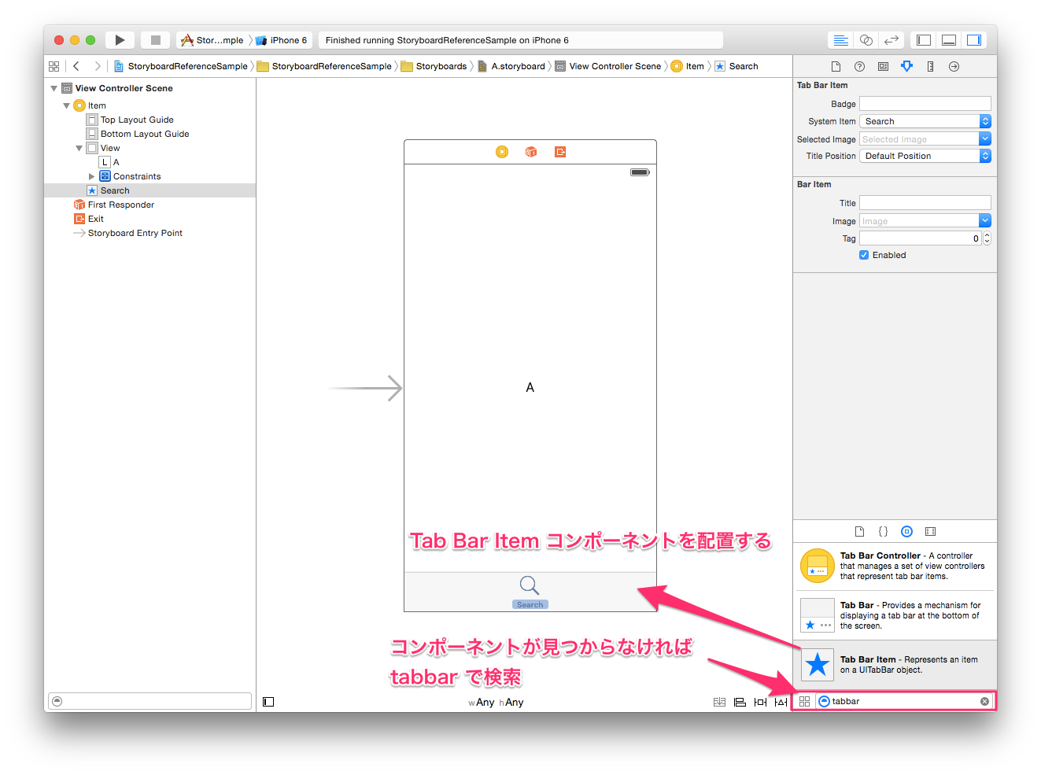Toggle the Utilities pane
The width and height of the screenshot is (1041, 775).
(974, 40)
